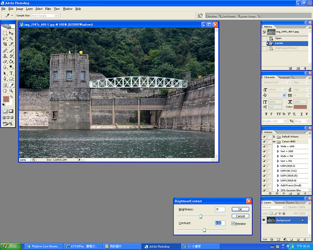Select the Crop tool in the toolbox
The image size is (313, 250).
(x=5, y=44)
